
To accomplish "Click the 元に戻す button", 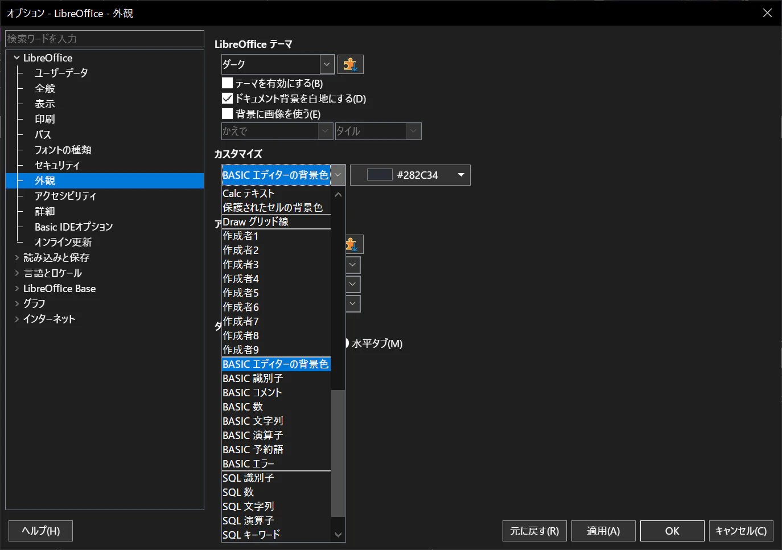I will coord(534,531).
